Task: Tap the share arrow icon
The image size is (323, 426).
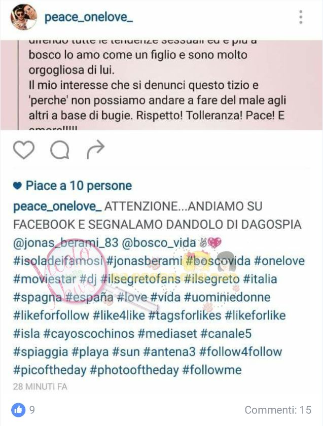Action: 95,150
